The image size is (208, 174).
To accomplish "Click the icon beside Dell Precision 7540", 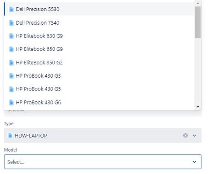I will tap(11, 23).
